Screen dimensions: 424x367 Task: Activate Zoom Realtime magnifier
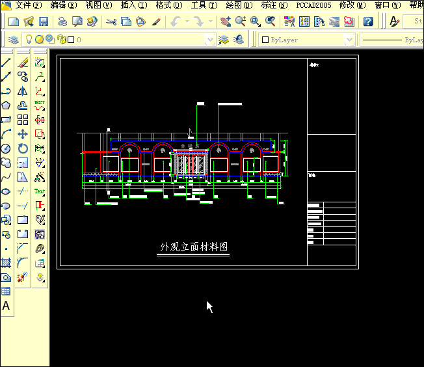[x=241, y=21]
